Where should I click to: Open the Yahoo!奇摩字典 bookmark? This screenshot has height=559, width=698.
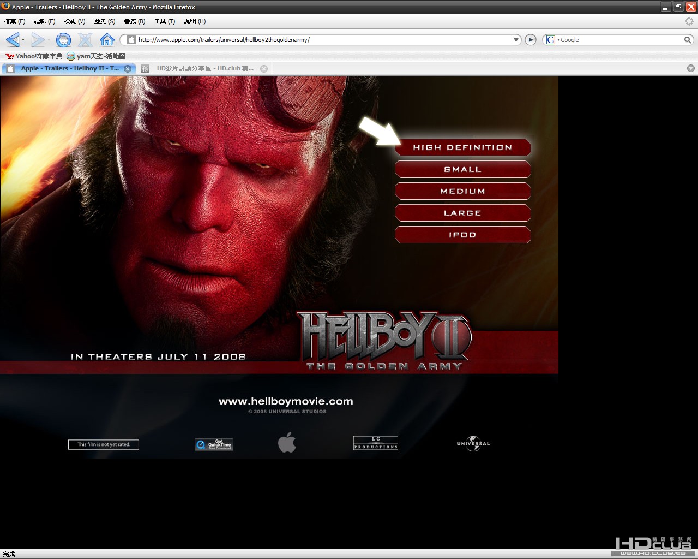(34, 56)
